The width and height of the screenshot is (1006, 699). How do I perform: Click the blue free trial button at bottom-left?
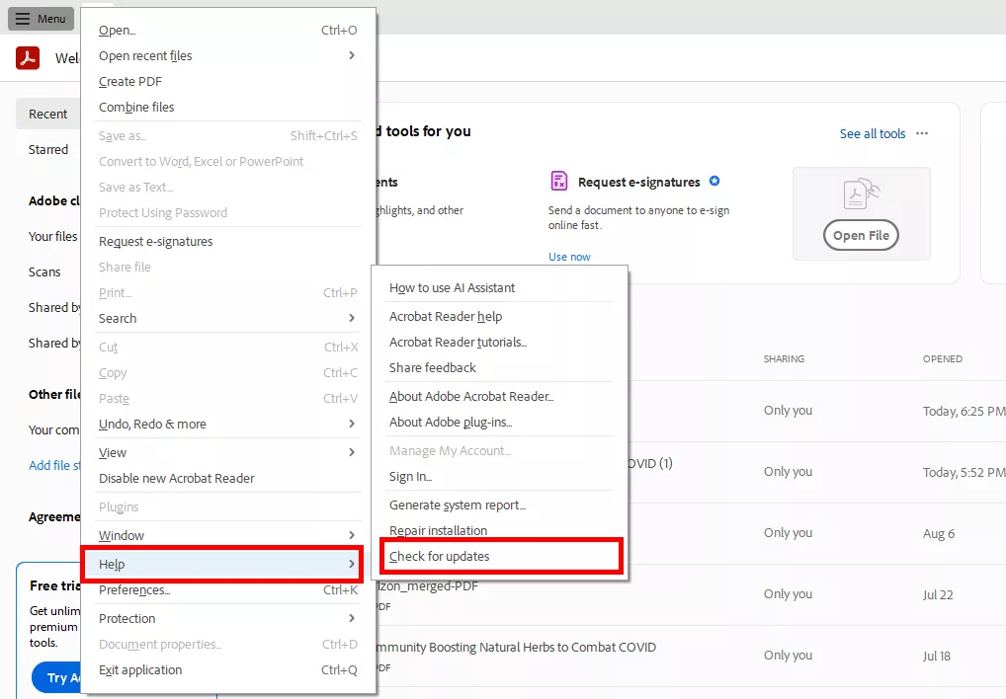pos(59,677)
